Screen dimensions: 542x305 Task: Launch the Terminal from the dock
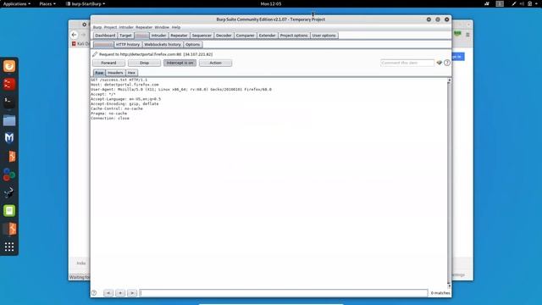(9, 102)
